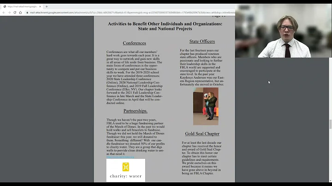
Task: Click the 'State and National Projects' subtitle
Action: pos(165,29)
